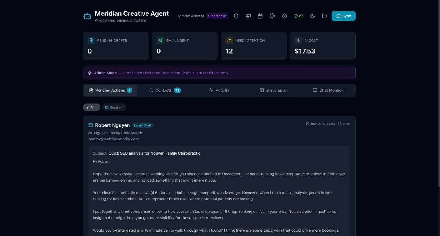440x236 pixels.
Task: Click the Tommy Adeniyi username
Action: click(x=191, y=16)
